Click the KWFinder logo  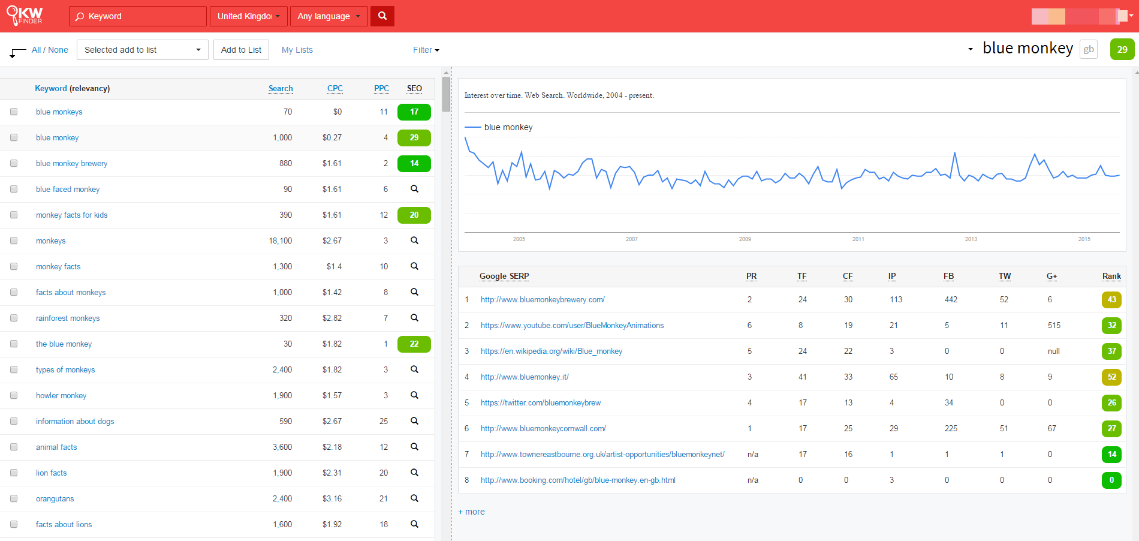click(25, 16)
